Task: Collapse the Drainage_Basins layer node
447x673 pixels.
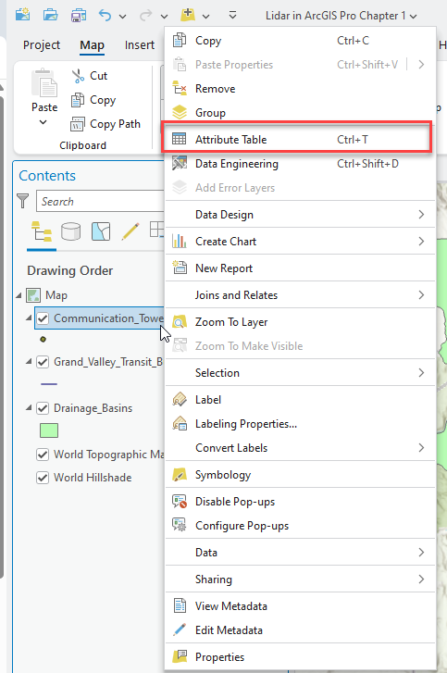Action: pos(29,407)
